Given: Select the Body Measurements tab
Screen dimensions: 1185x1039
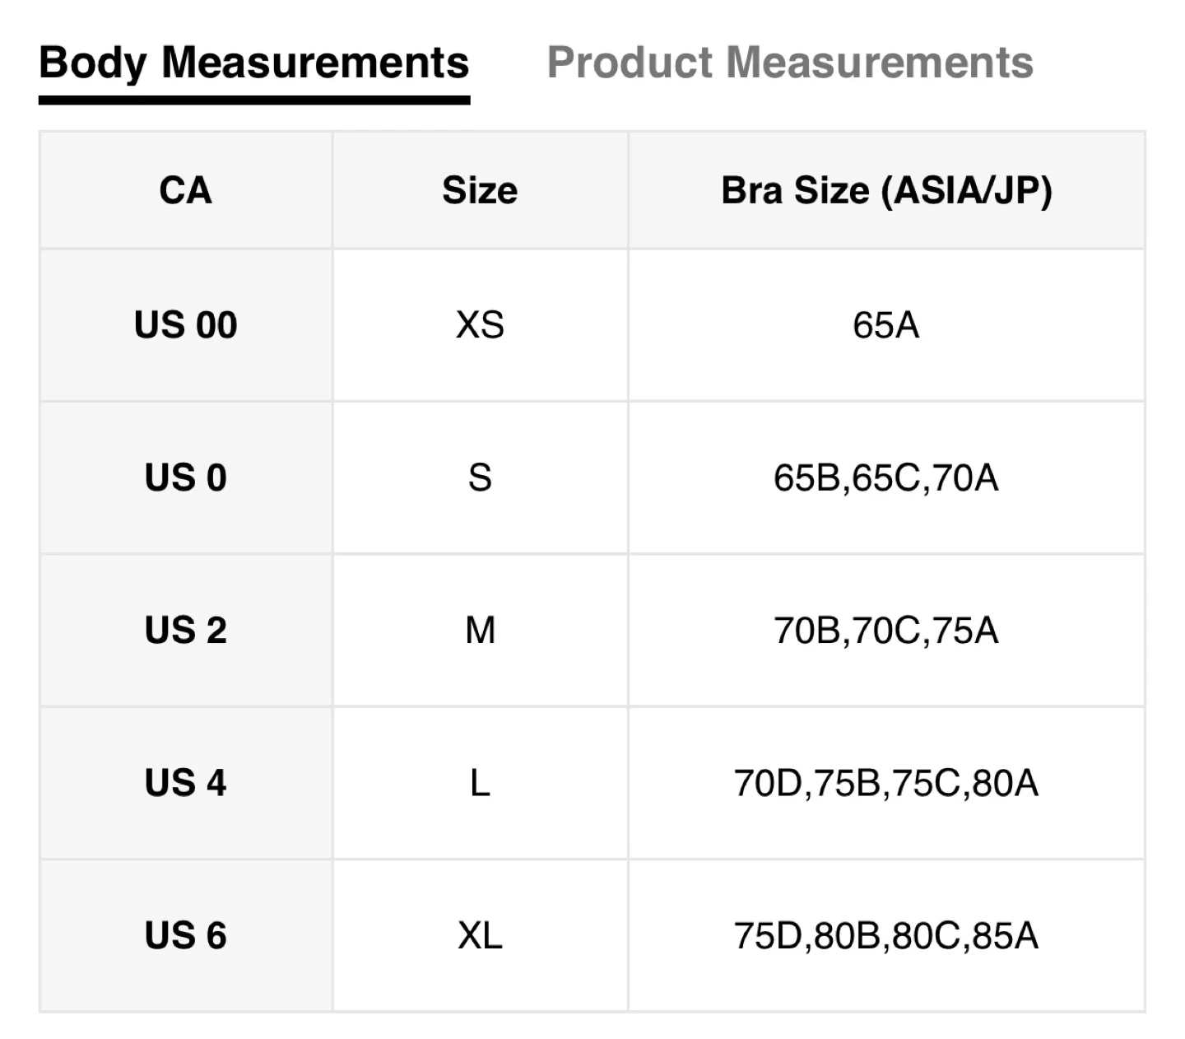Looking at the screenshot, I should (253, 63).
